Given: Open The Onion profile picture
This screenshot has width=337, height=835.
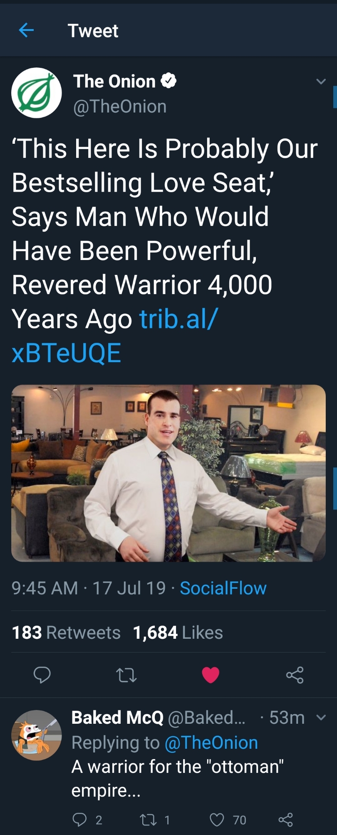Looking at the screenshot, I should pos(37,92).
